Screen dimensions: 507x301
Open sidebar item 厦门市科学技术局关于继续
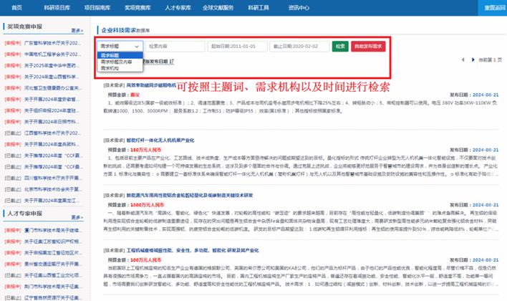pyautogui.click(x=53, y=230)
